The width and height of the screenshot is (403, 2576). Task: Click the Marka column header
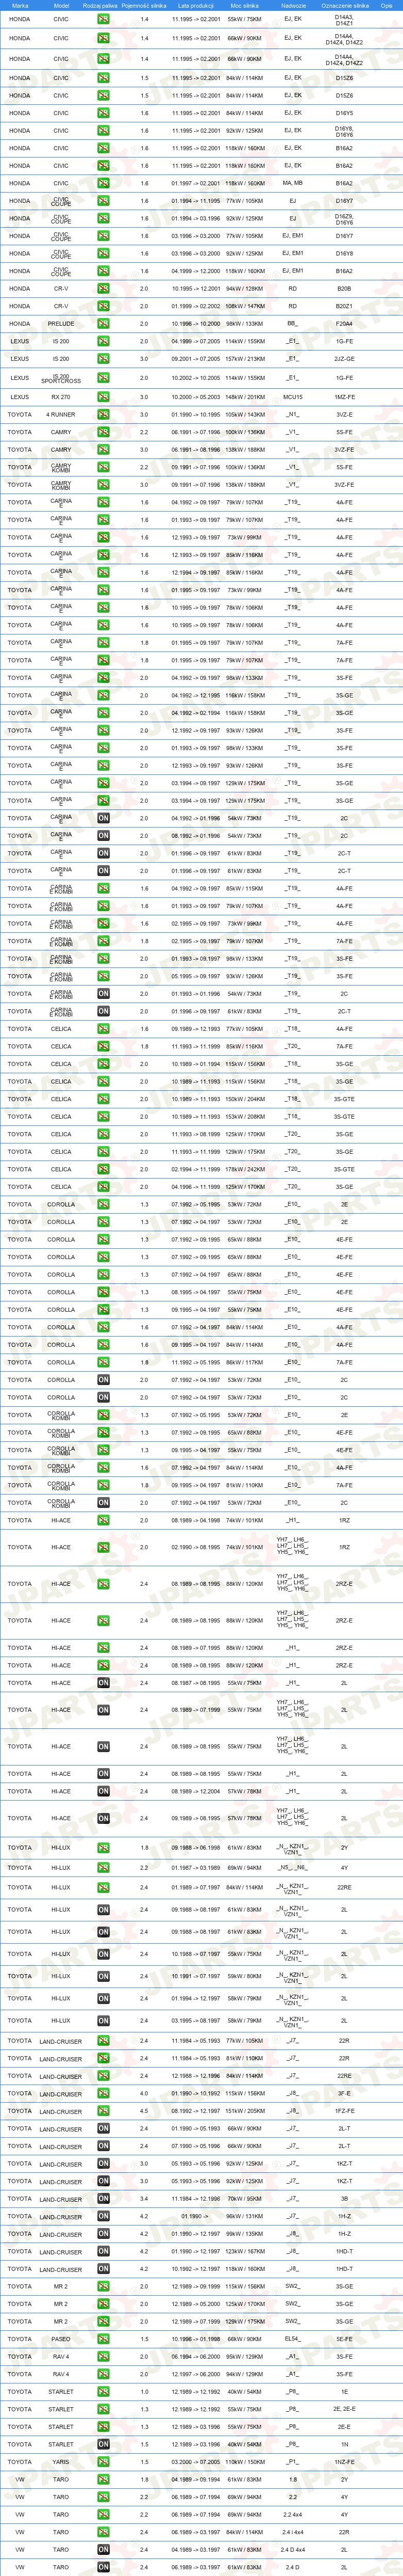19,5
